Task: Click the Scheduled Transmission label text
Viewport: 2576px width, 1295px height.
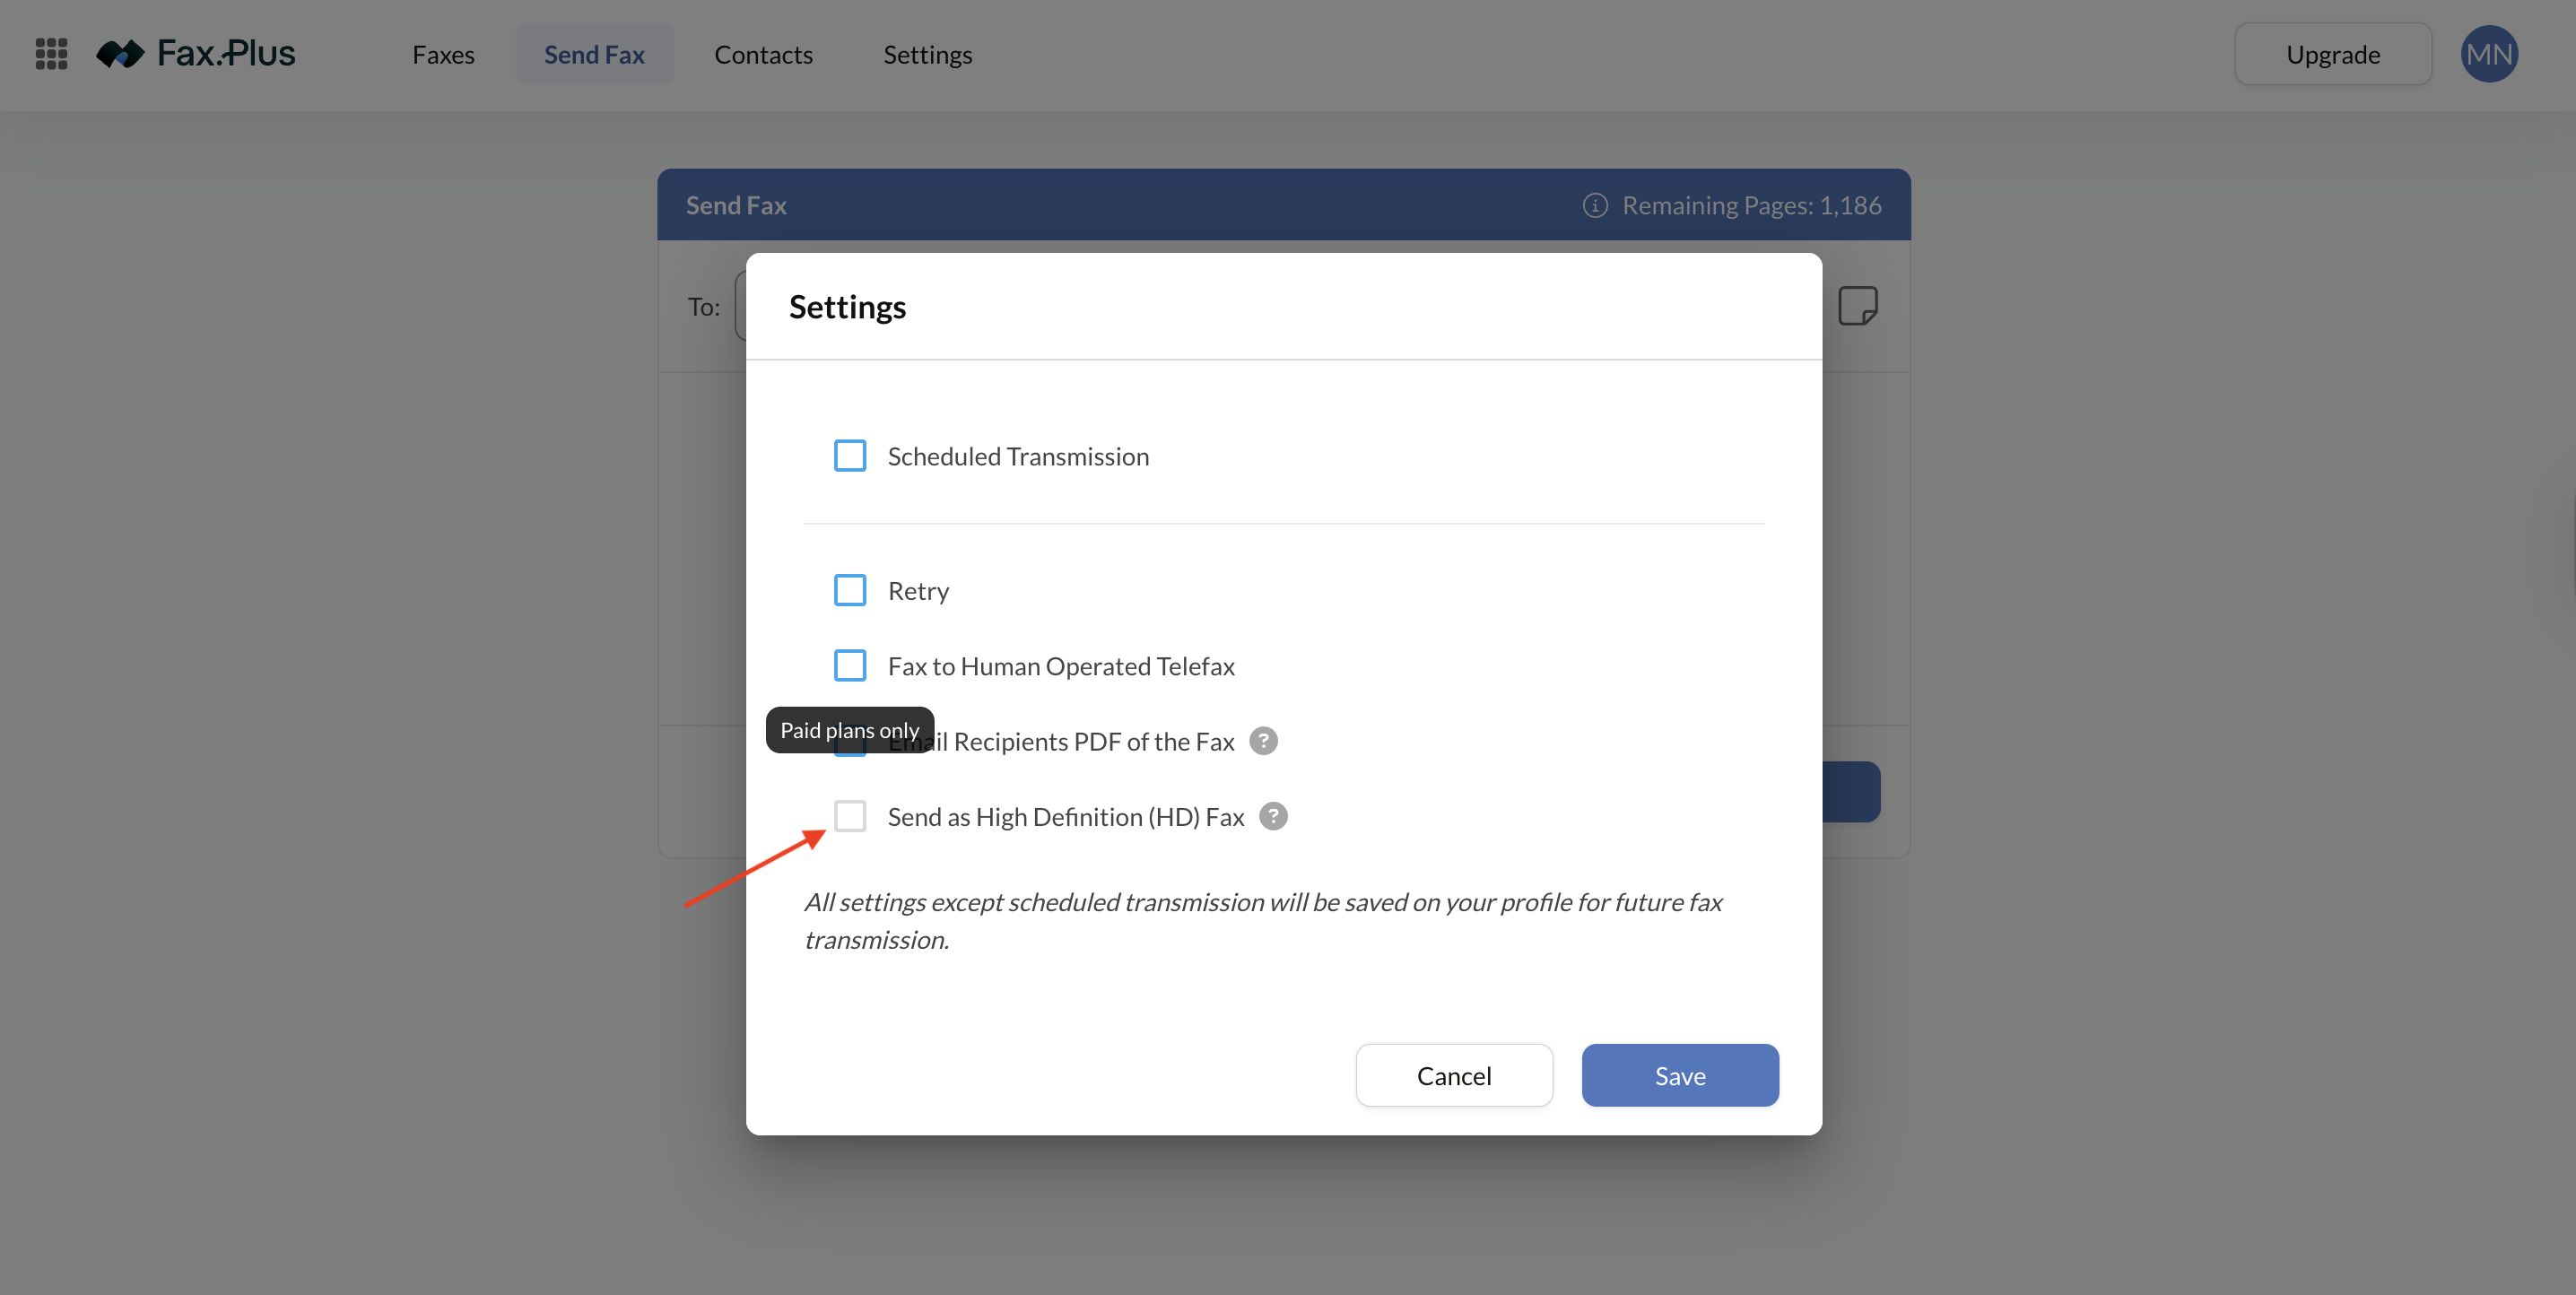Action: click(x=1018, y=457)
